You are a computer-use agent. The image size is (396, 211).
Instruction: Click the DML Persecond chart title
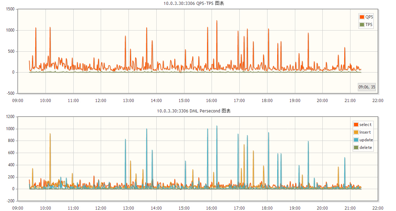tap(194, 111)
